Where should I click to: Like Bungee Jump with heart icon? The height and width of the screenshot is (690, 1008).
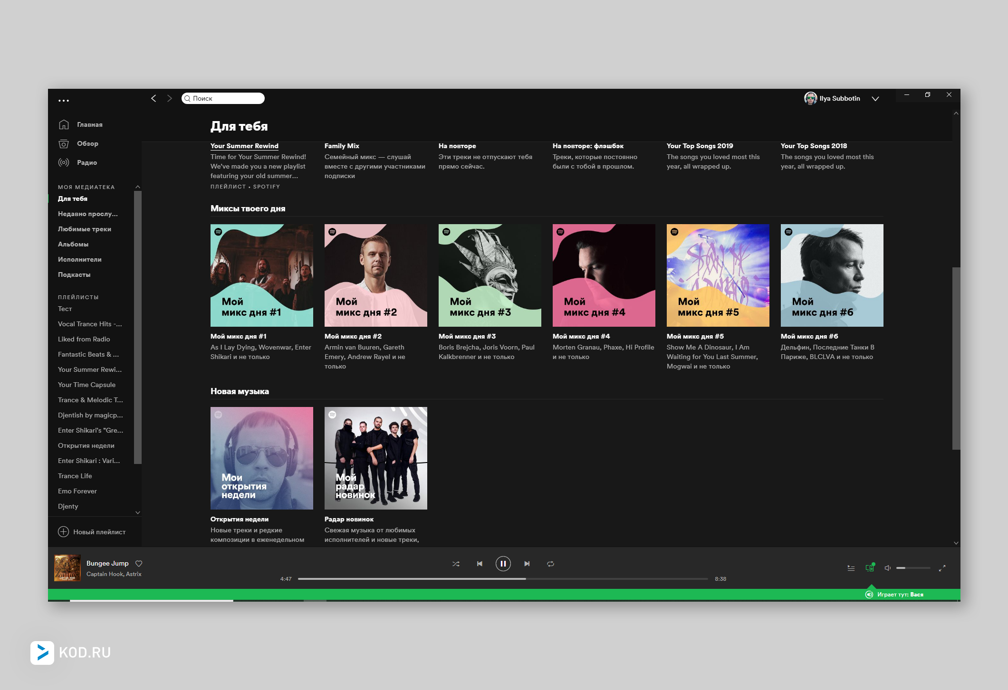click(139, 564)
